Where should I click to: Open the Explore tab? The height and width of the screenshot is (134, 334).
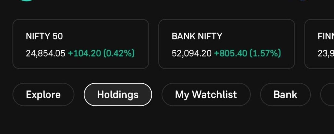[x=43, y=95]
